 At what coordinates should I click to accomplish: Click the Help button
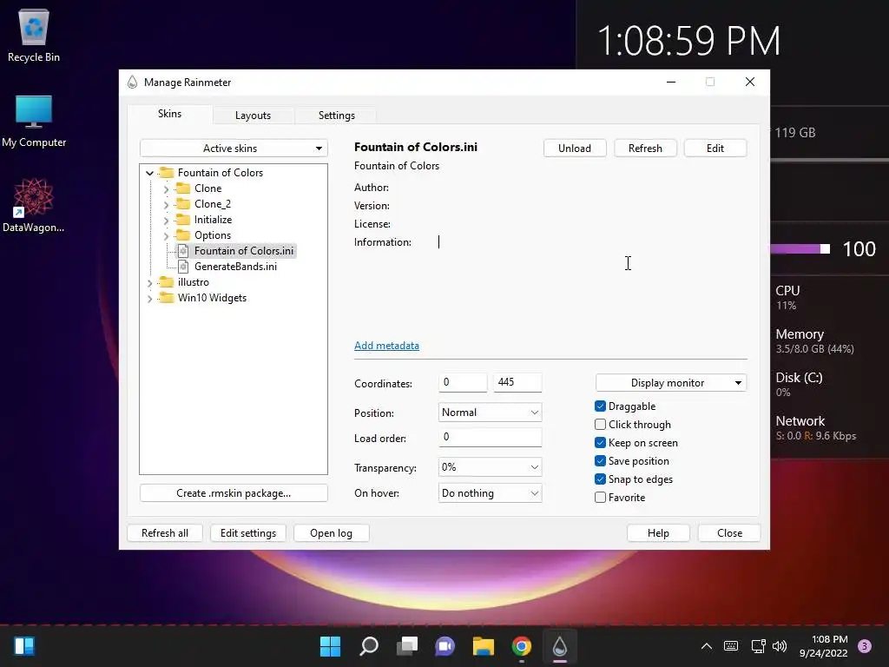(x=658, y=533)
